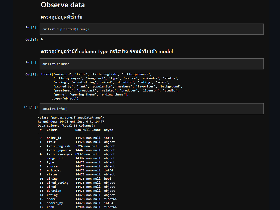The height and width of the screenshot is (210, 280).
Task: Click the 'float64' dtype of score row
Action: click(x=110, y=199)
